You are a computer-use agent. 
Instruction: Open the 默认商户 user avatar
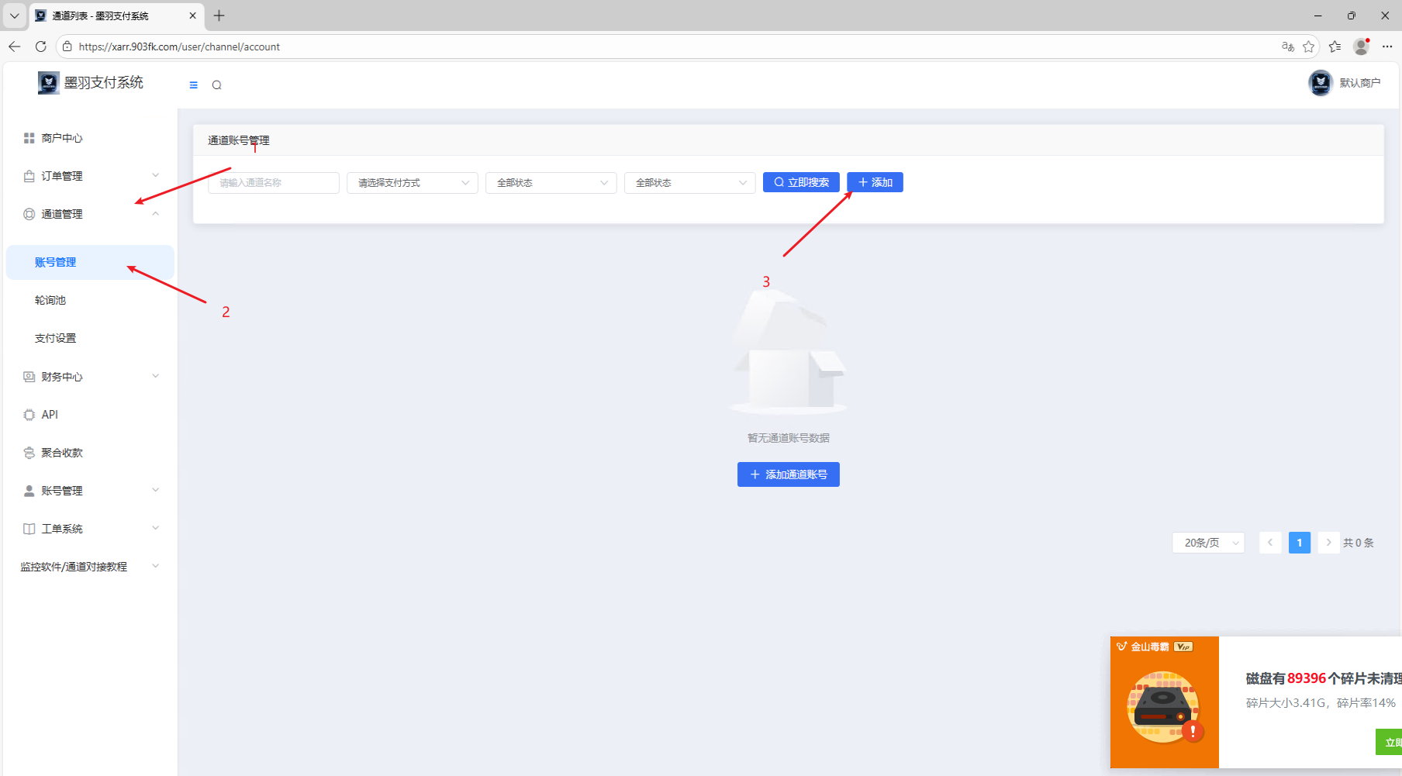pyautogui.click(x=1320, y=83)
